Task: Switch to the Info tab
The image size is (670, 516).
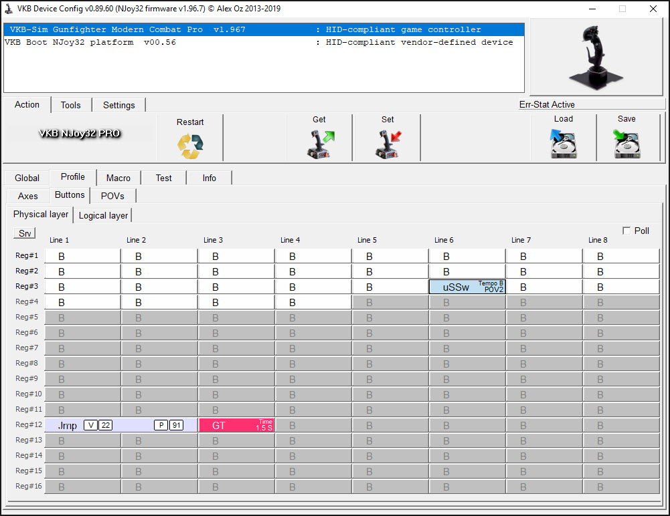Action: [210, 178]
